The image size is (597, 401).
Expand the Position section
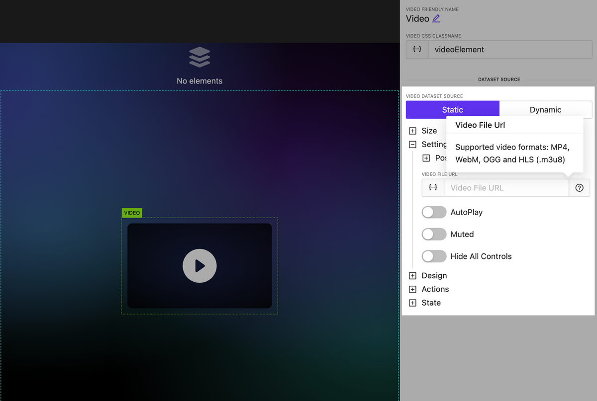(426, 158)
